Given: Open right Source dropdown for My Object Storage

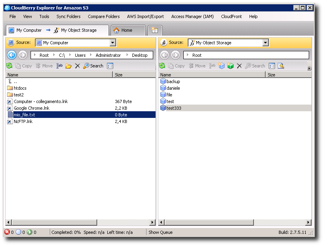Looking at the screenshot, I should coord(266,43).
